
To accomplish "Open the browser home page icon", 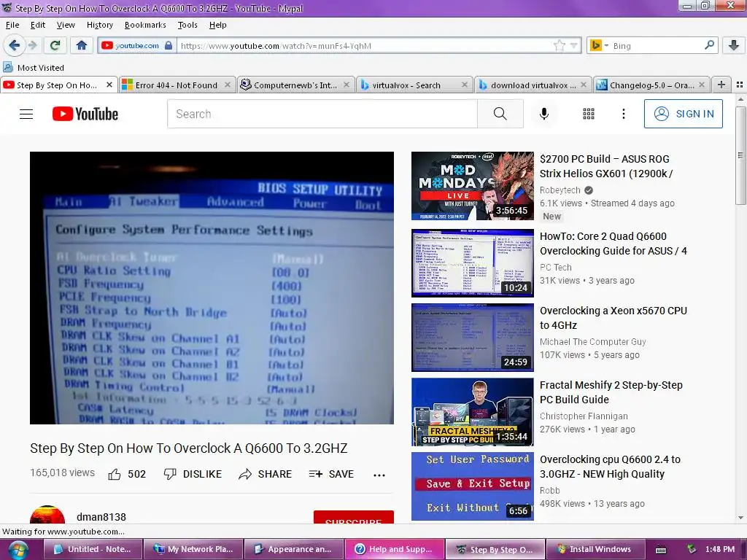I will [82, 45].
